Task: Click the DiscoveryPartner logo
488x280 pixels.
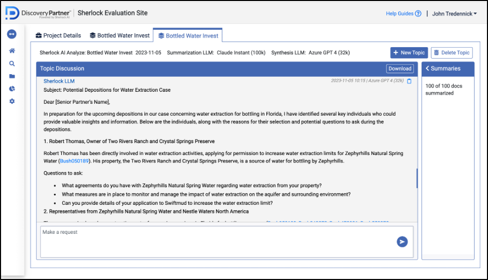Action: [38, 13]
